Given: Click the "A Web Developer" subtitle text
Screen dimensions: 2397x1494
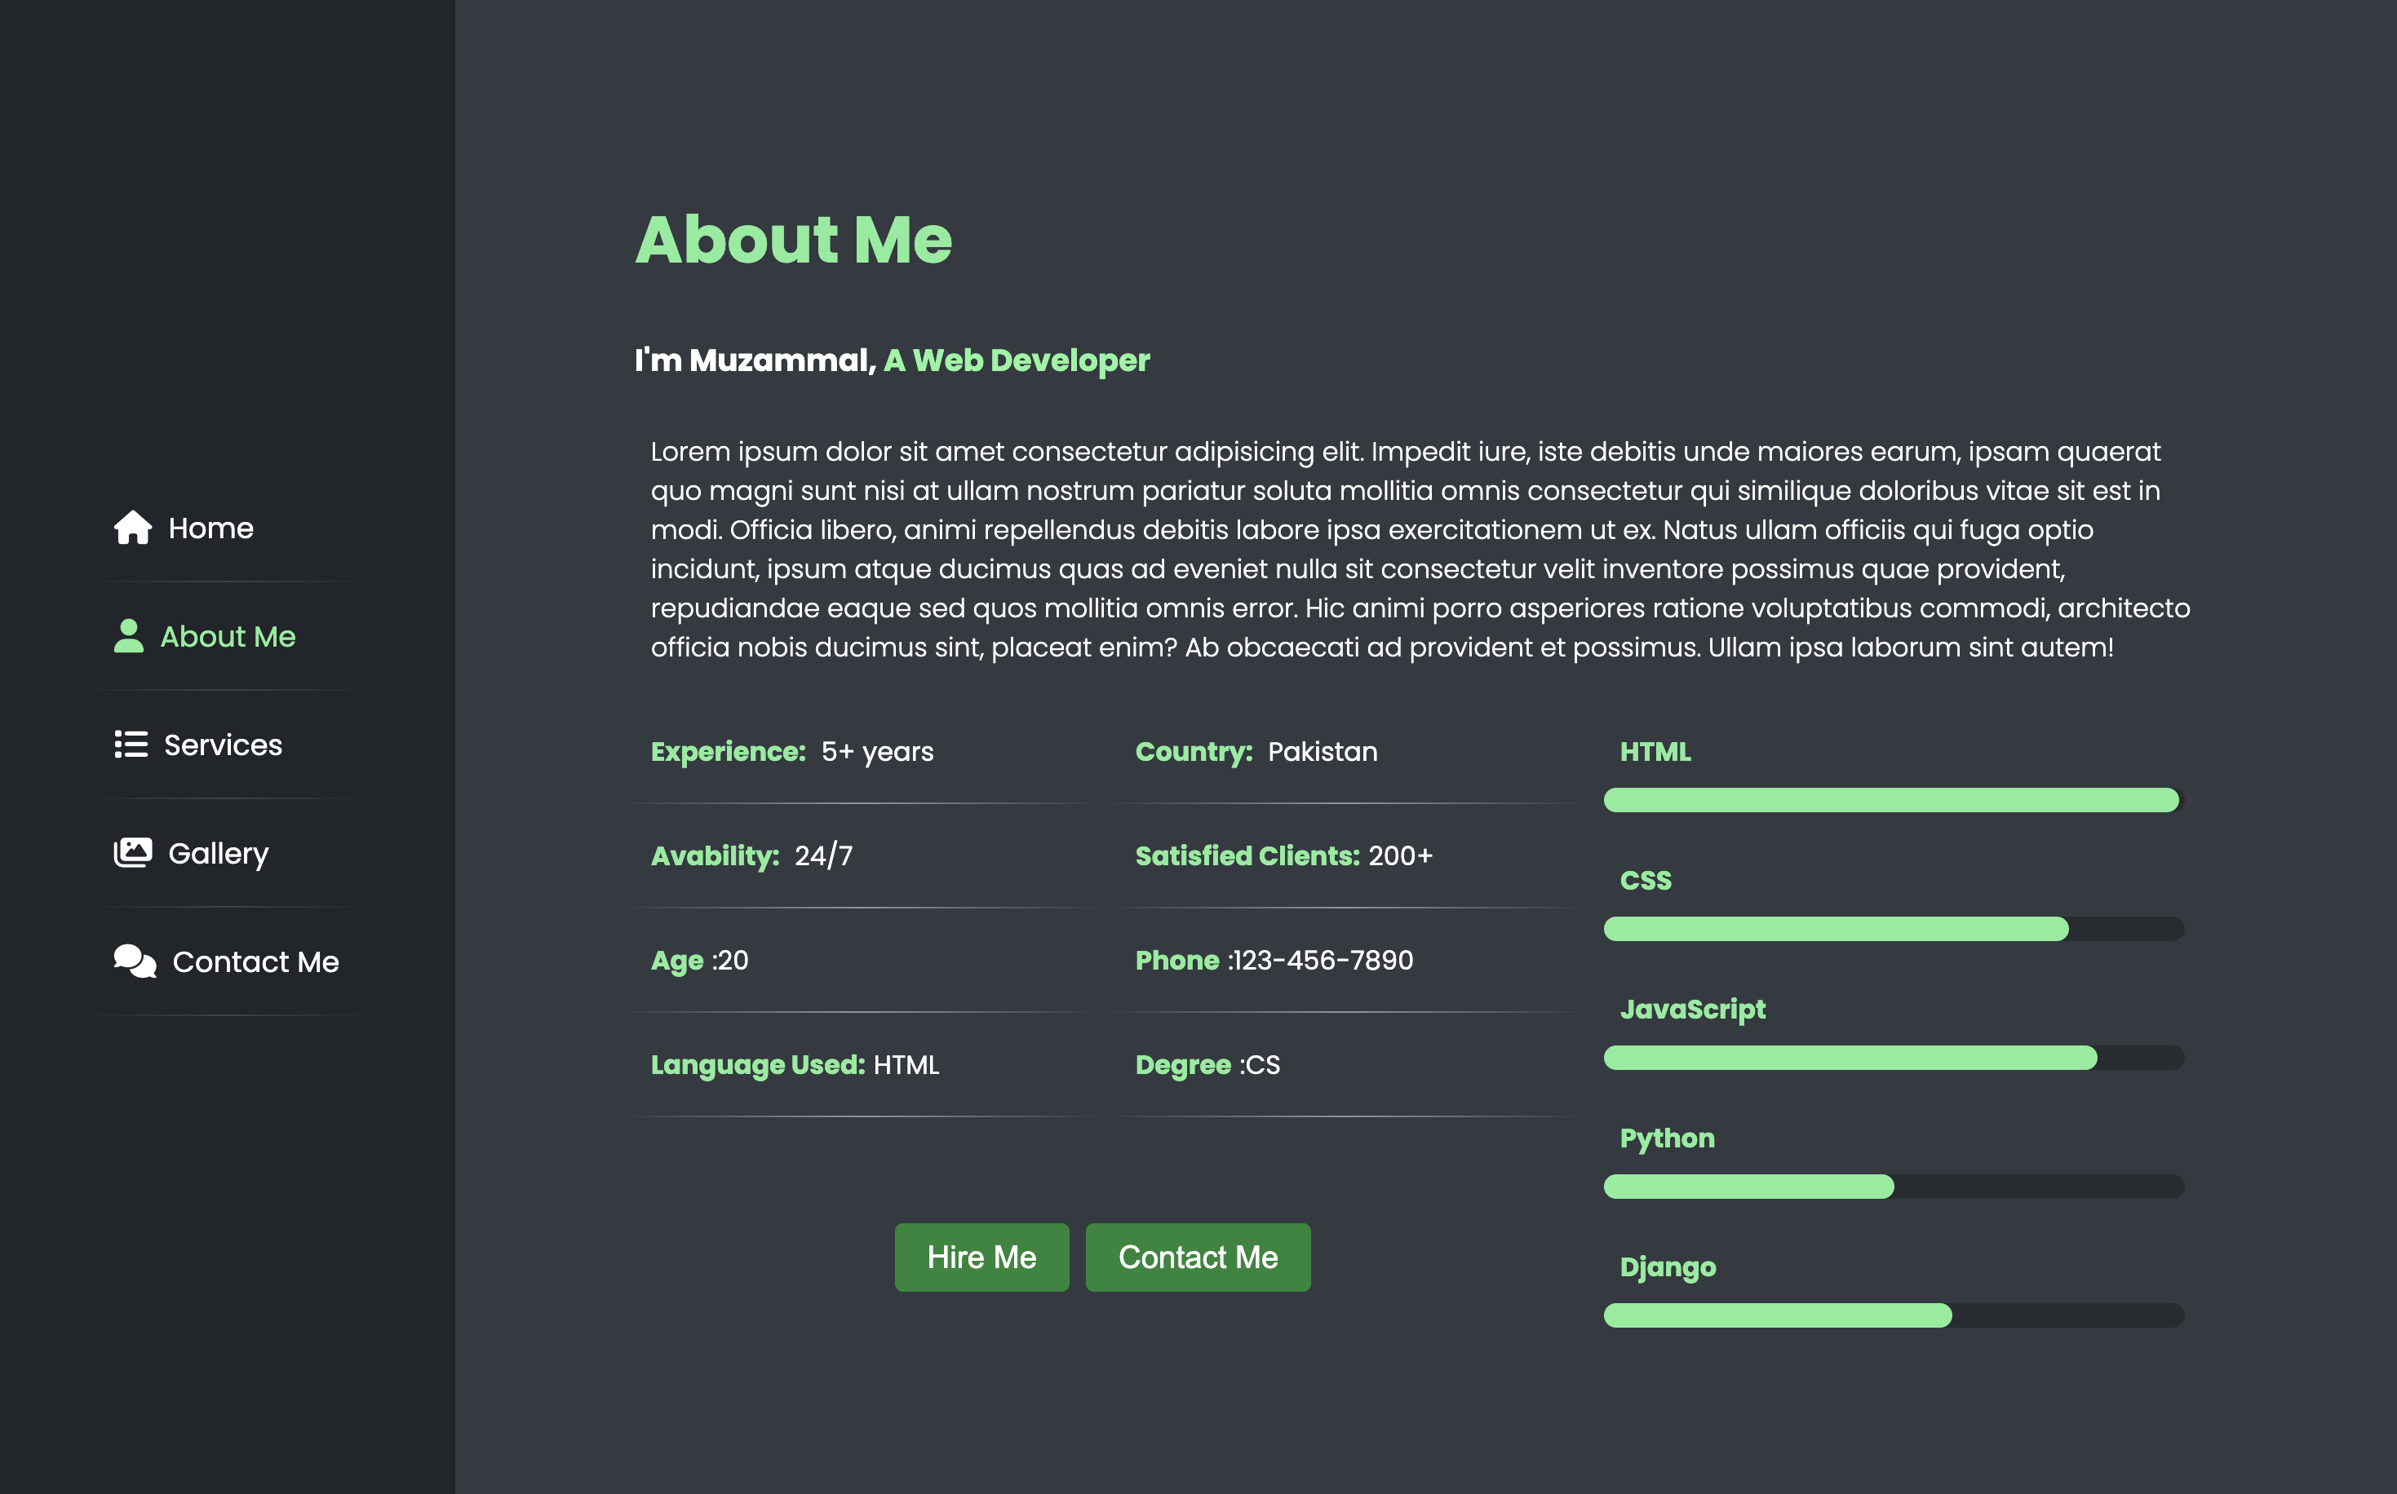Looking at the screenshot, I should [x=1016, y=360].
